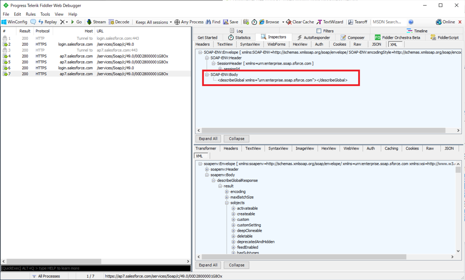The height and width of the screenshot is (280, 465).
Task: Select request SyntaxView tab
Action: 250,44
